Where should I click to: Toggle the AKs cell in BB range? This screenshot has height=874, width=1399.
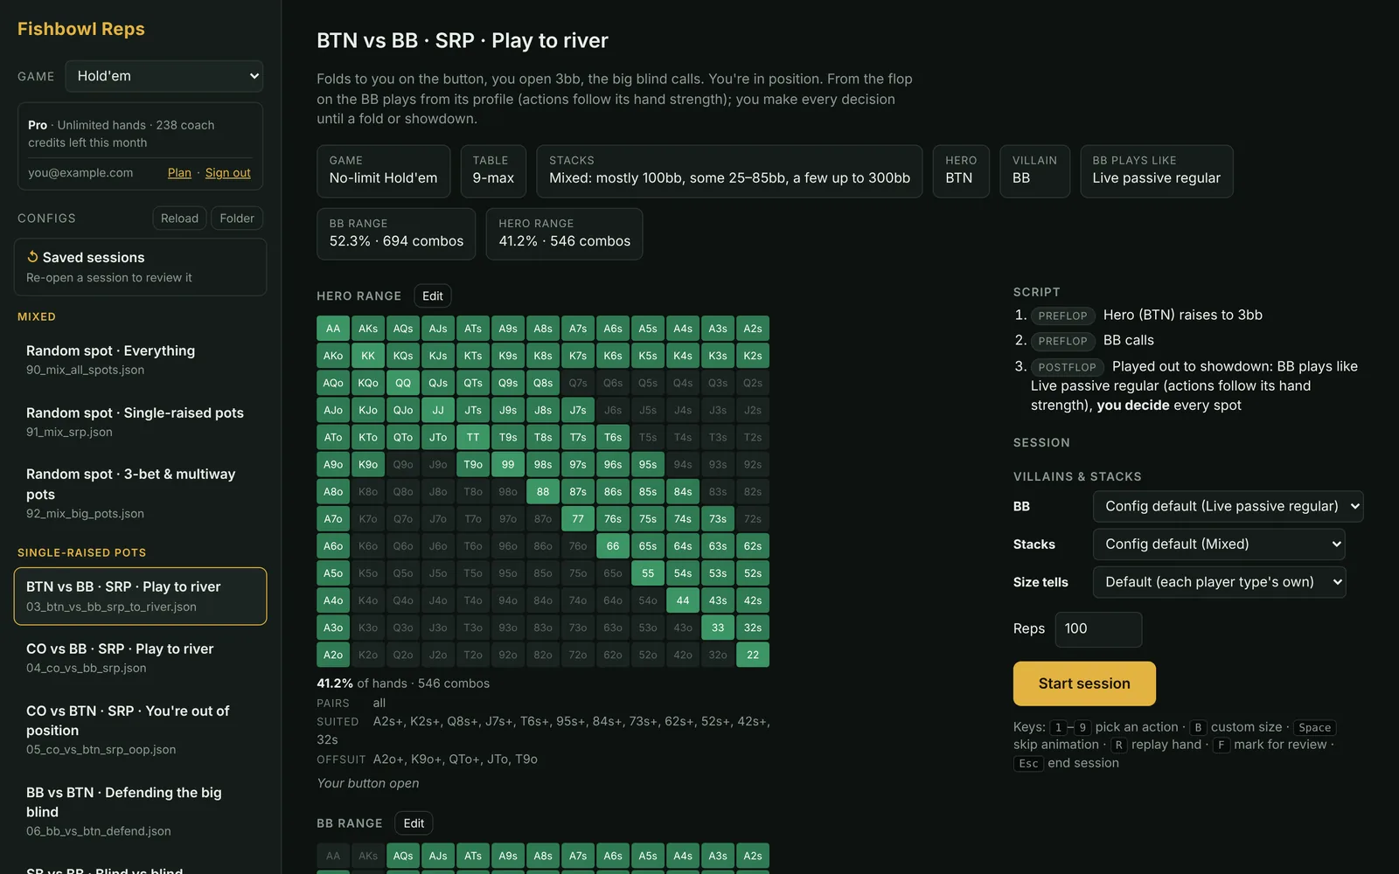point(368,857)
